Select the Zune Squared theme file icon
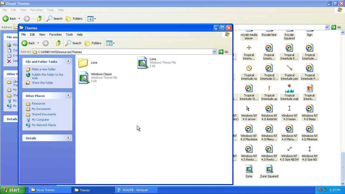 (269, 169)
